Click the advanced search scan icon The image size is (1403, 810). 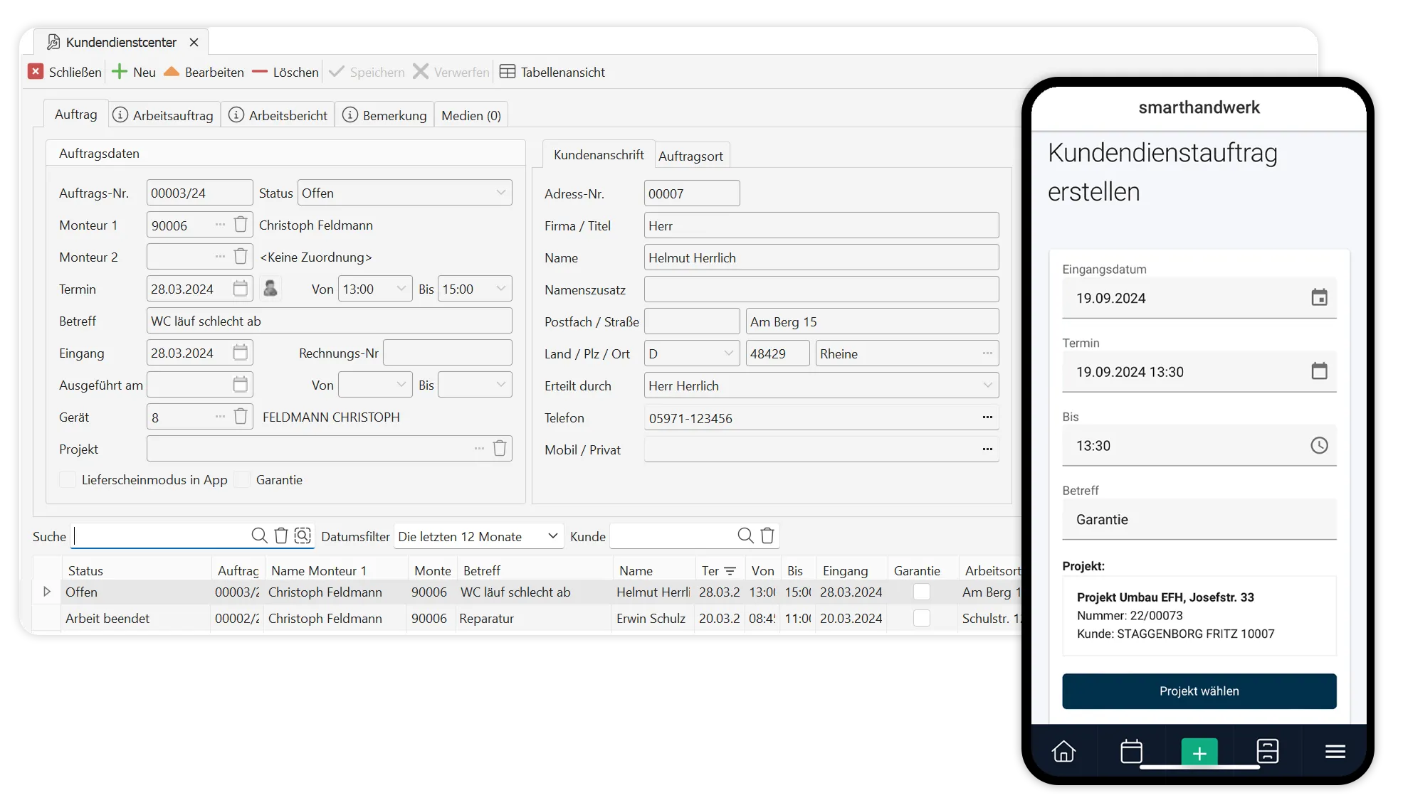pyautogui.click(x=303, y=536)
